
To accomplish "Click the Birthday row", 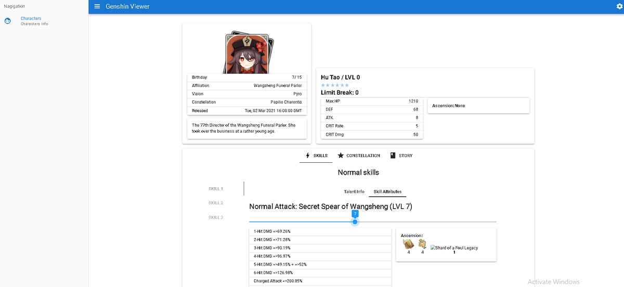I will 247,77.
